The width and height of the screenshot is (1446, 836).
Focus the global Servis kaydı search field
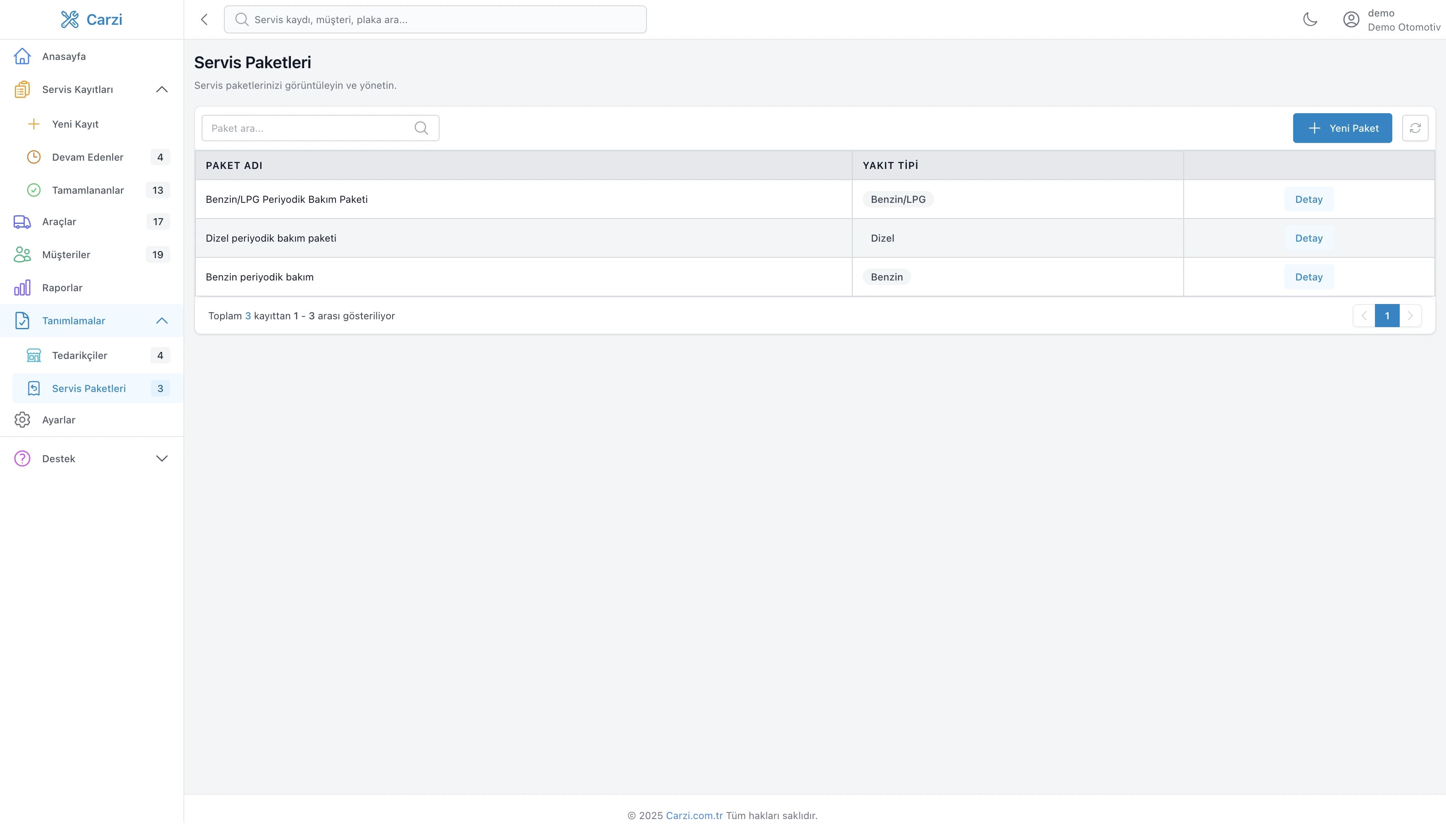pyautogui.click(x=435, y=19)
